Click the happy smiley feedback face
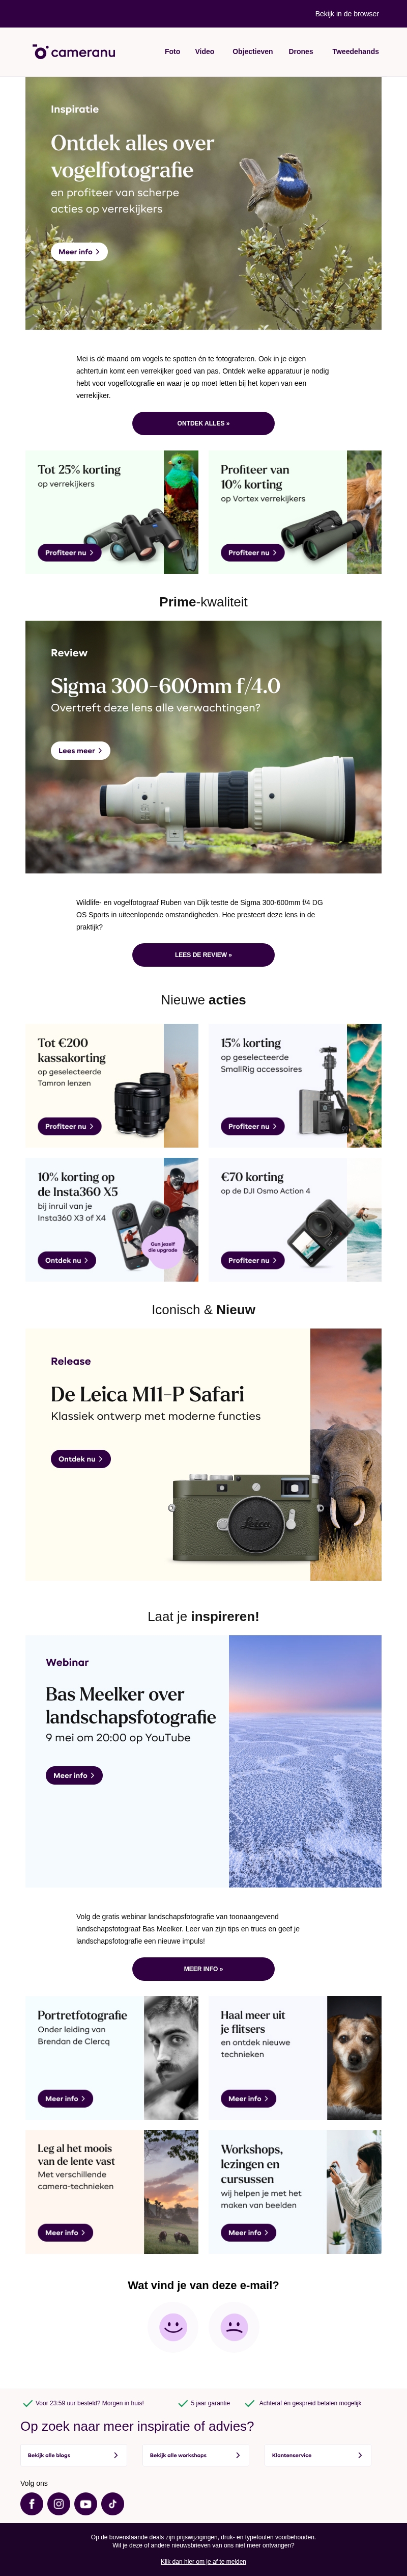Viewport: 407px width, 2576px height. pyautogui.click(x=173, y=2326)
